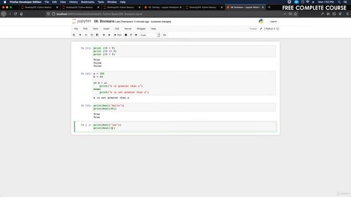351x197 pixels.
Task: Open Jupyter's Edit menu in the notebook
Action: point(86,29)
